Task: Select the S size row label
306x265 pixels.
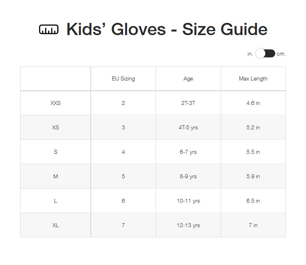Action: tap(56, 152)
